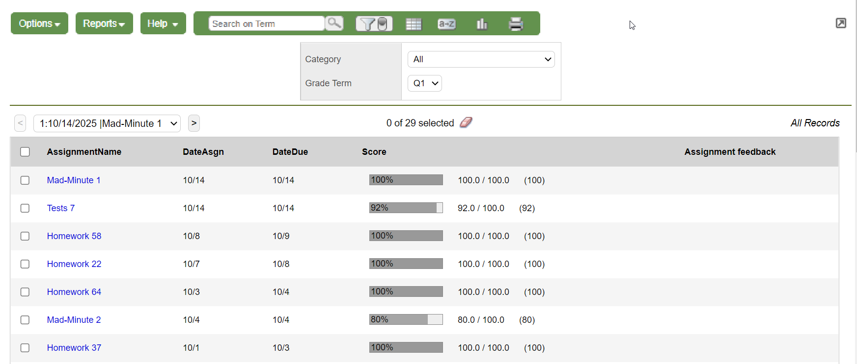Viewport: 857px width, 364px height.
Task: Click the eraser clear-selection icon
Action: click(x=466, y=122)
